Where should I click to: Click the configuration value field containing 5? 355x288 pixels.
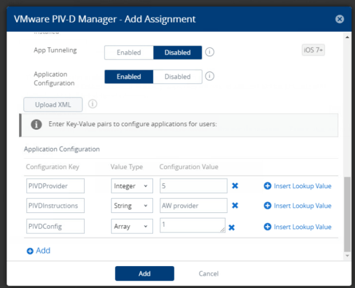(x=193, y=186)
